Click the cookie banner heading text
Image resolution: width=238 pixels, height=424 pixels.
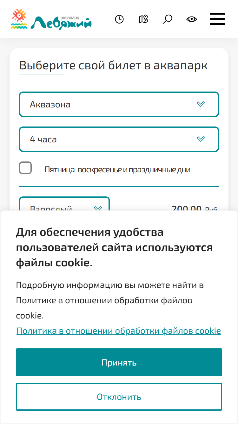coord(114,248)
